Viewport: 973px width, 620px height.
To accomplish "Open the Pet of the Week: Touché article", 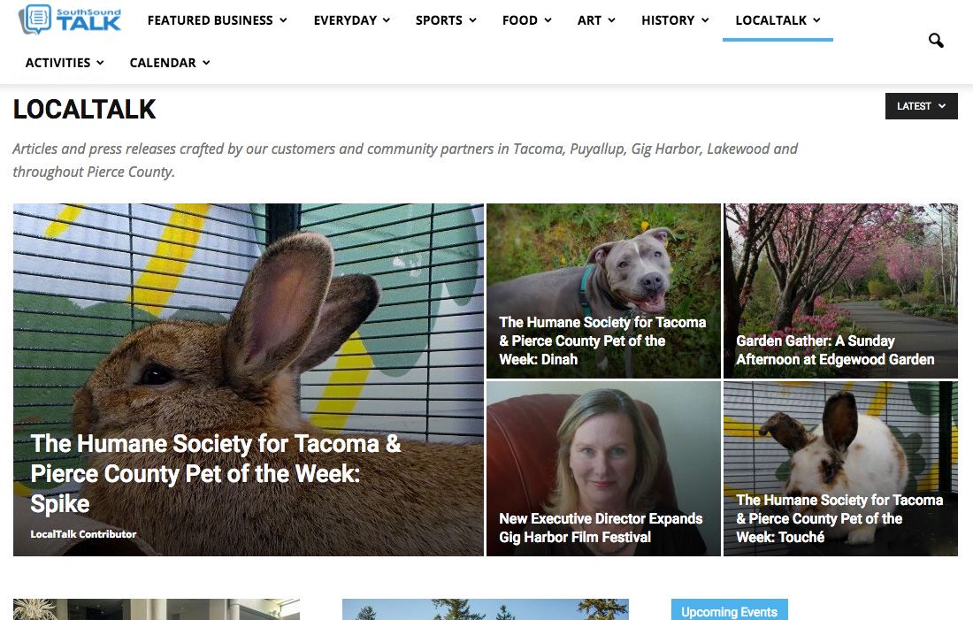I will pos(839,518).
